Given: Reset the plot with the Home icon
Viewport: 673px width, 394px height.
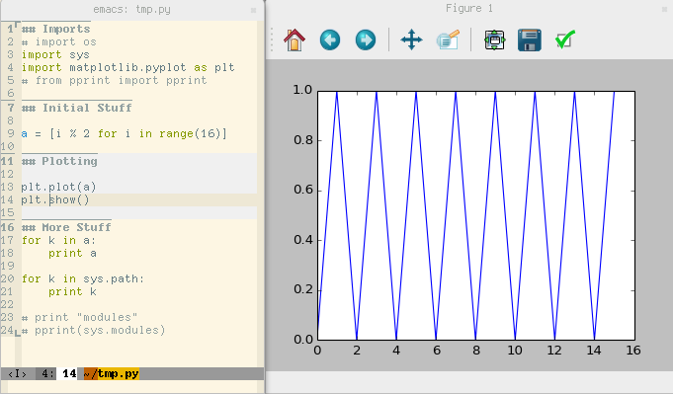Looking at the screenshot, I should [294, 39].
